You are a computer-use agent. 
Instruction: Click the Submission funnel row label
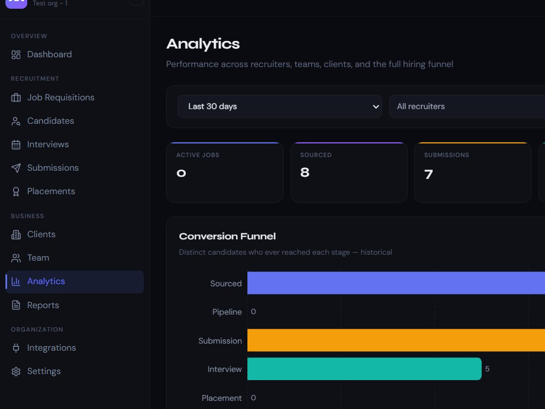click(220, 341)
